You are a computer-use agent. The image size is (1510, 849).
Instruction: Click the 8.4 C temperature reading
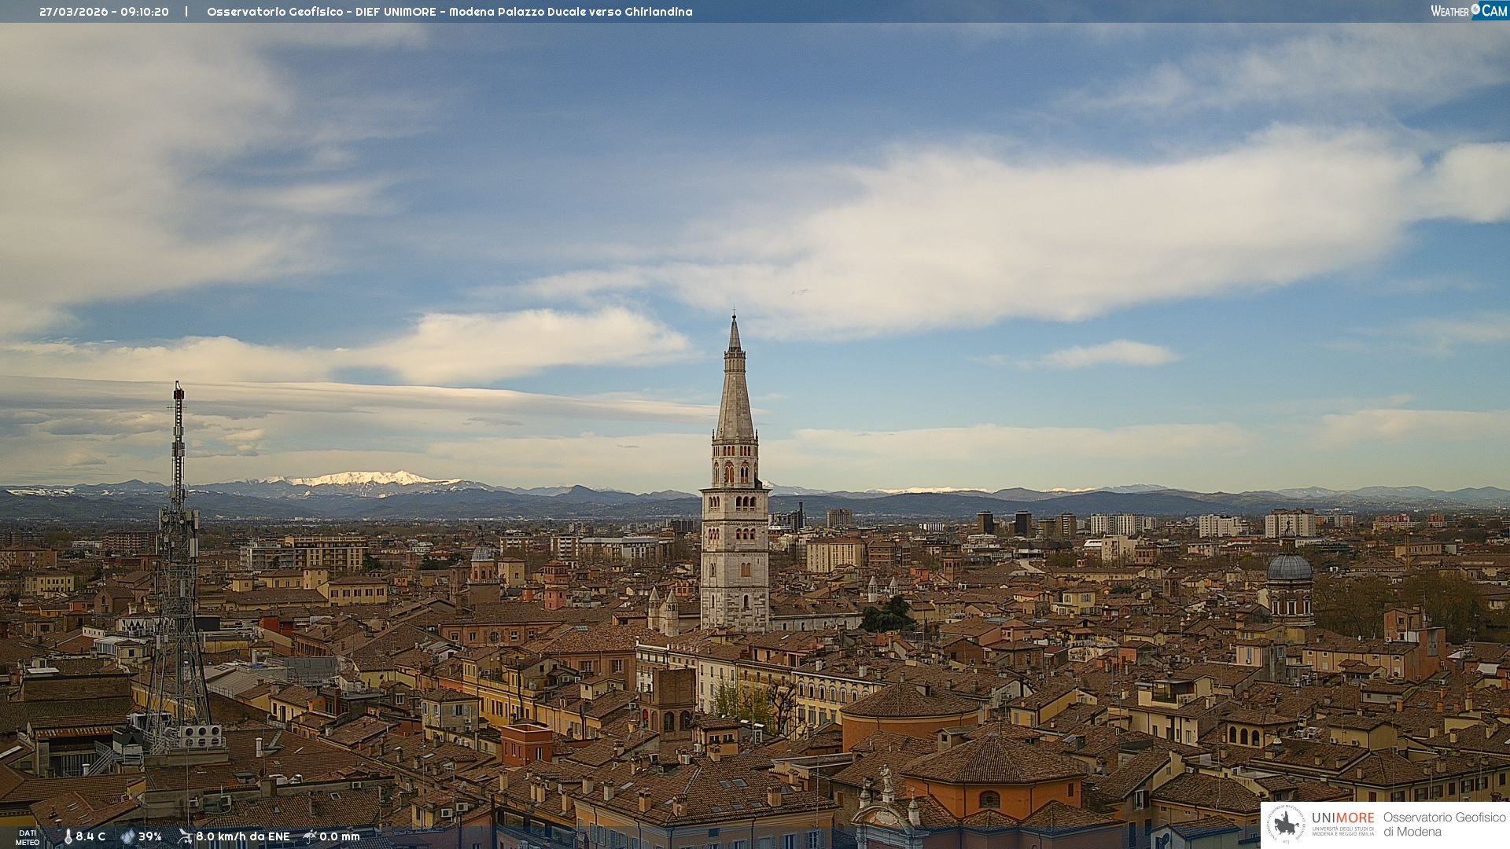90,836
